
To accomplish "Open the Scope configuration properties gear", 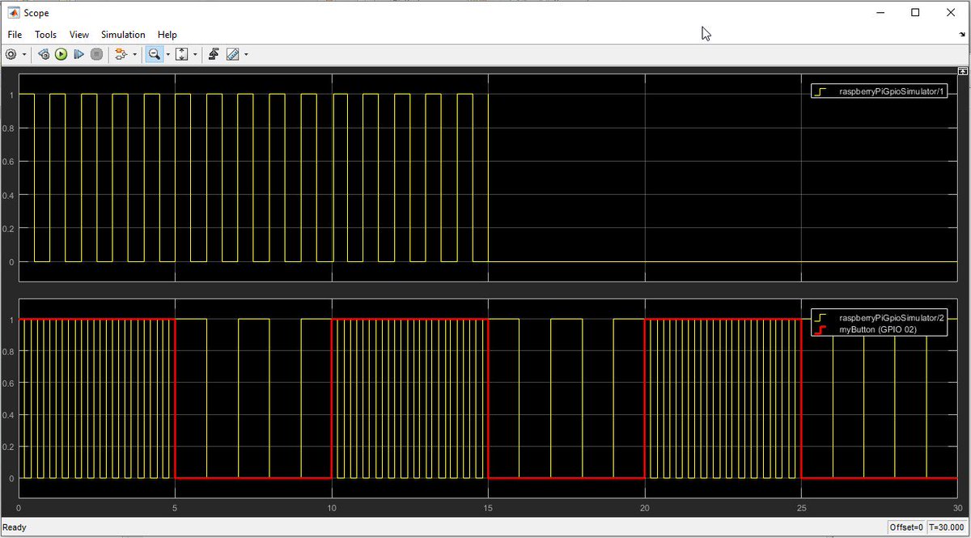I will click(x=11, y=54).
